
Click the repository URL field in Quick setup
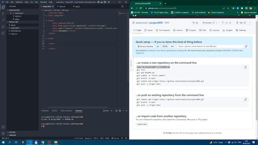pos(210,46)
